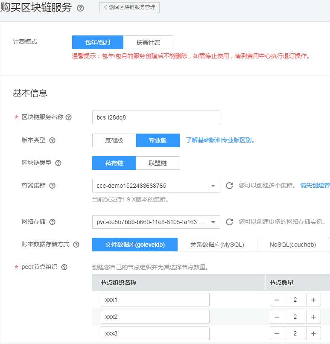Click the 基本信息 section heading
330x344 pixels.
pos(30,93)
